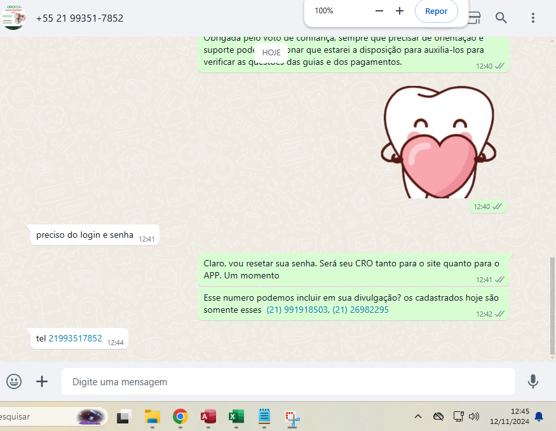Open Google Chrome from taskbar
This screenshot has height=431, width=556.
180,417
